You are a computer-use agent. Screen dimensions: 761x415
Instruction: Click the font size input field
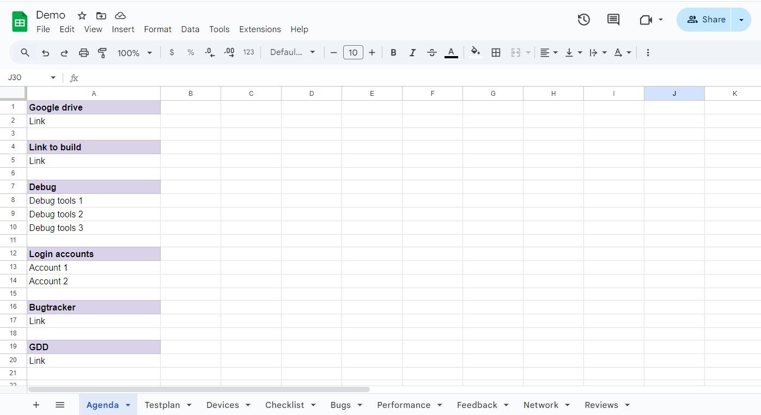(x=353, y=53)
